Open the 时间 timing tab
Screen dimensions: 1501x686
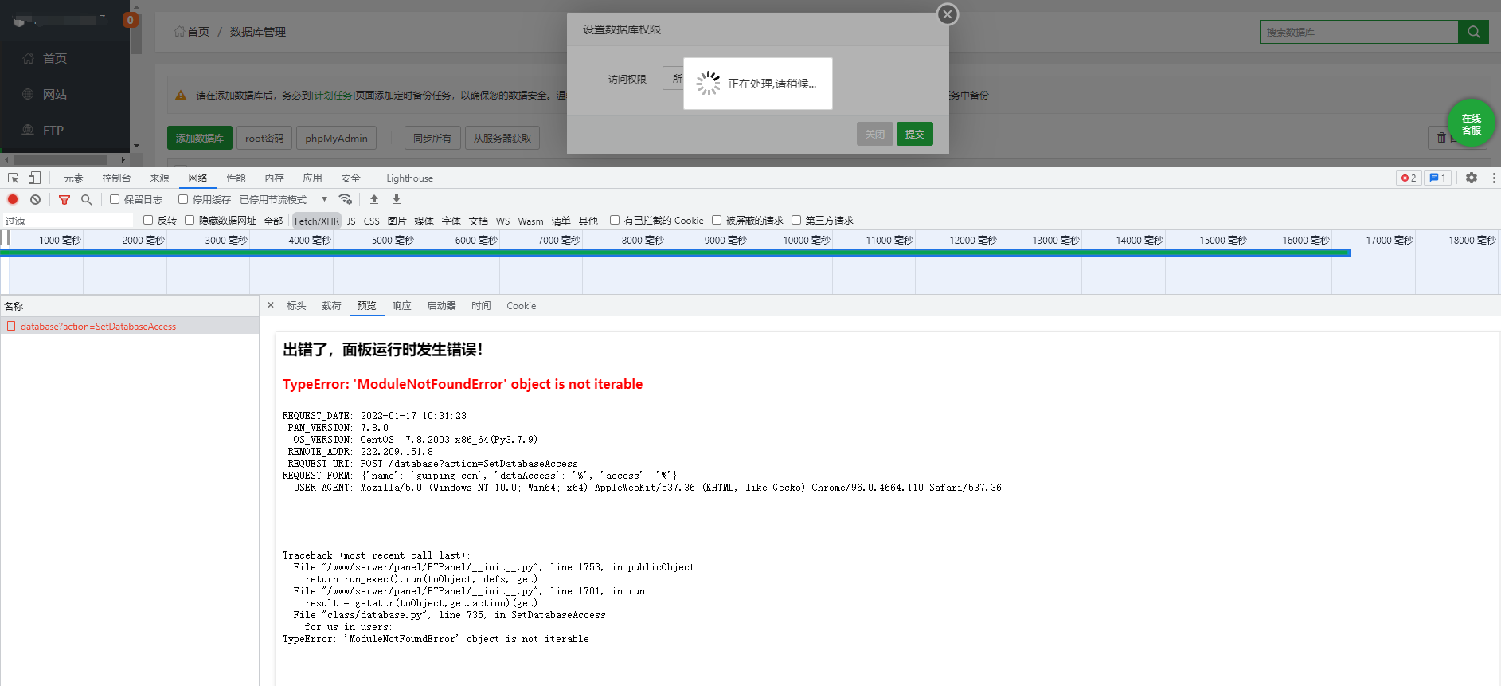481,306
